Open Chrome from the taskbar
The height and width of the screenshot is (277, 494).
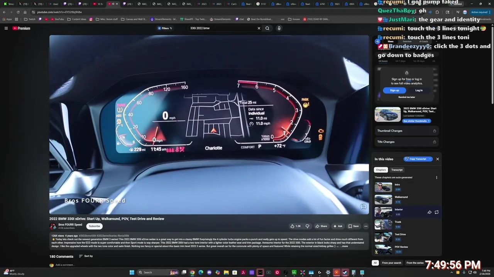click(x=192, y=272)
